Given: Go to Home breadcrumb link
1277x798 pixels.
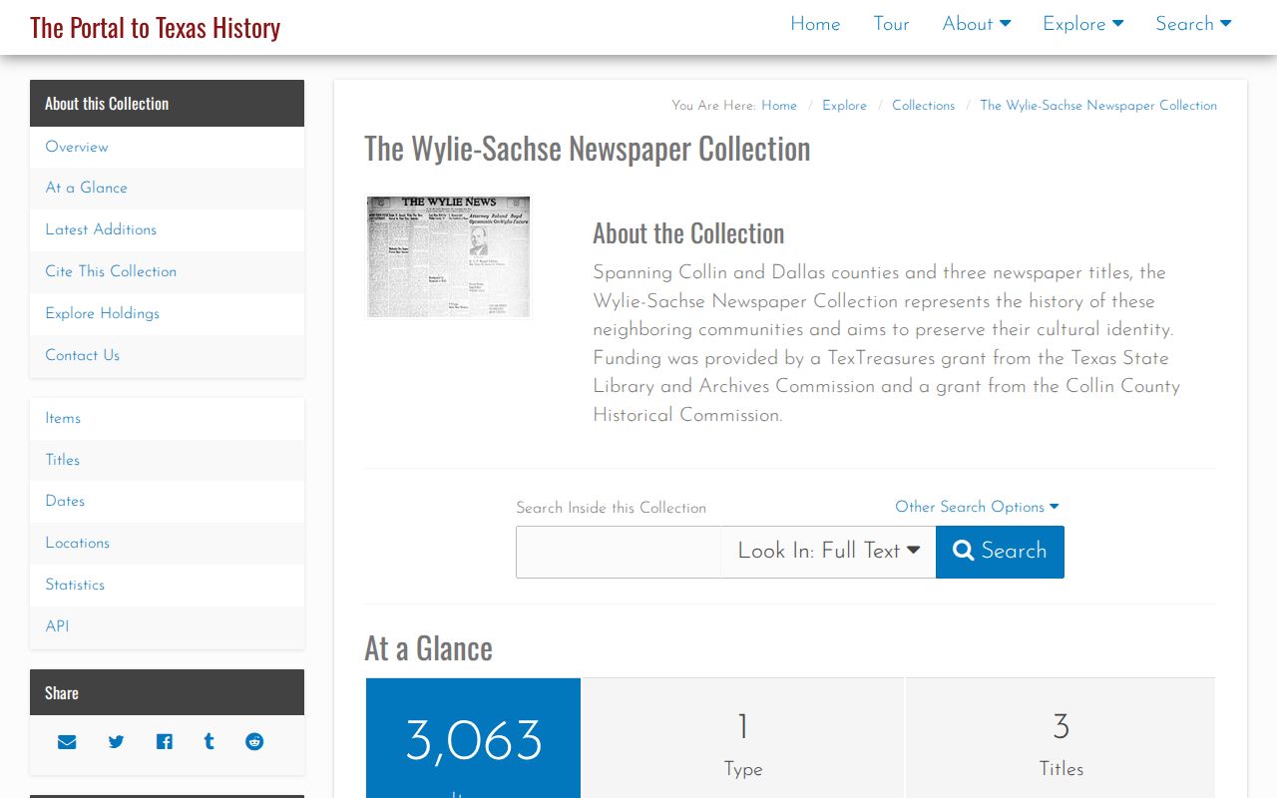Looking at the screenshot, I should 779,106.
